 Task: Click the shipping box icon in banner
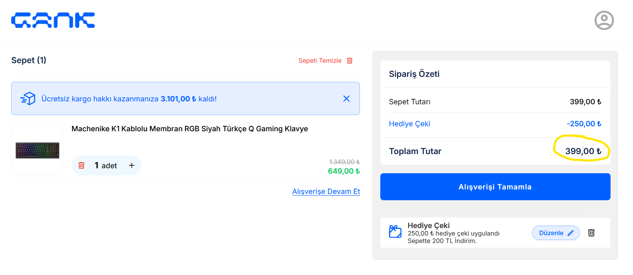pyautogui.click(x=28, y=99)
